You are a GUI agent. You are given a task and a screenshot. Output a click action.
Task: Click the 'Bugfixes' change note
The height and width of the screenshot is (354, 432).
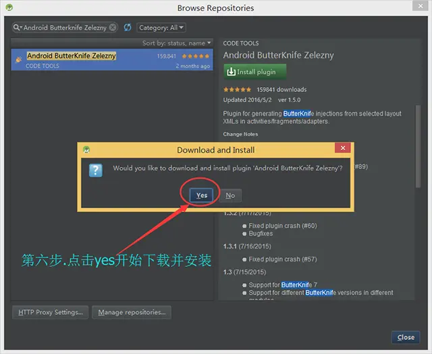(261, 234)
